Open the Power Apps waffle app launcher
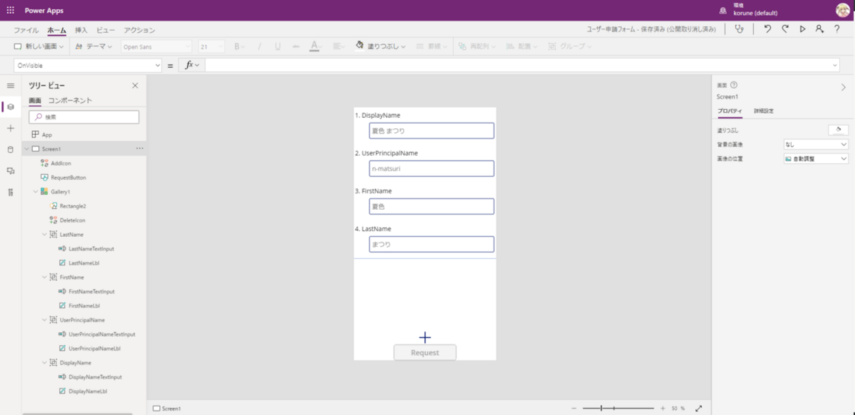Screen dimensions: 855x415 click(11, 11)
